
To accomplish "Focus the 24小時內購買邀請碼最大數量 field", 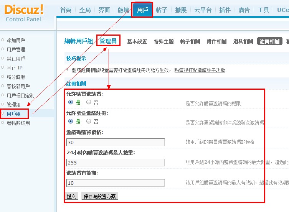I will [x=115, y=163].
